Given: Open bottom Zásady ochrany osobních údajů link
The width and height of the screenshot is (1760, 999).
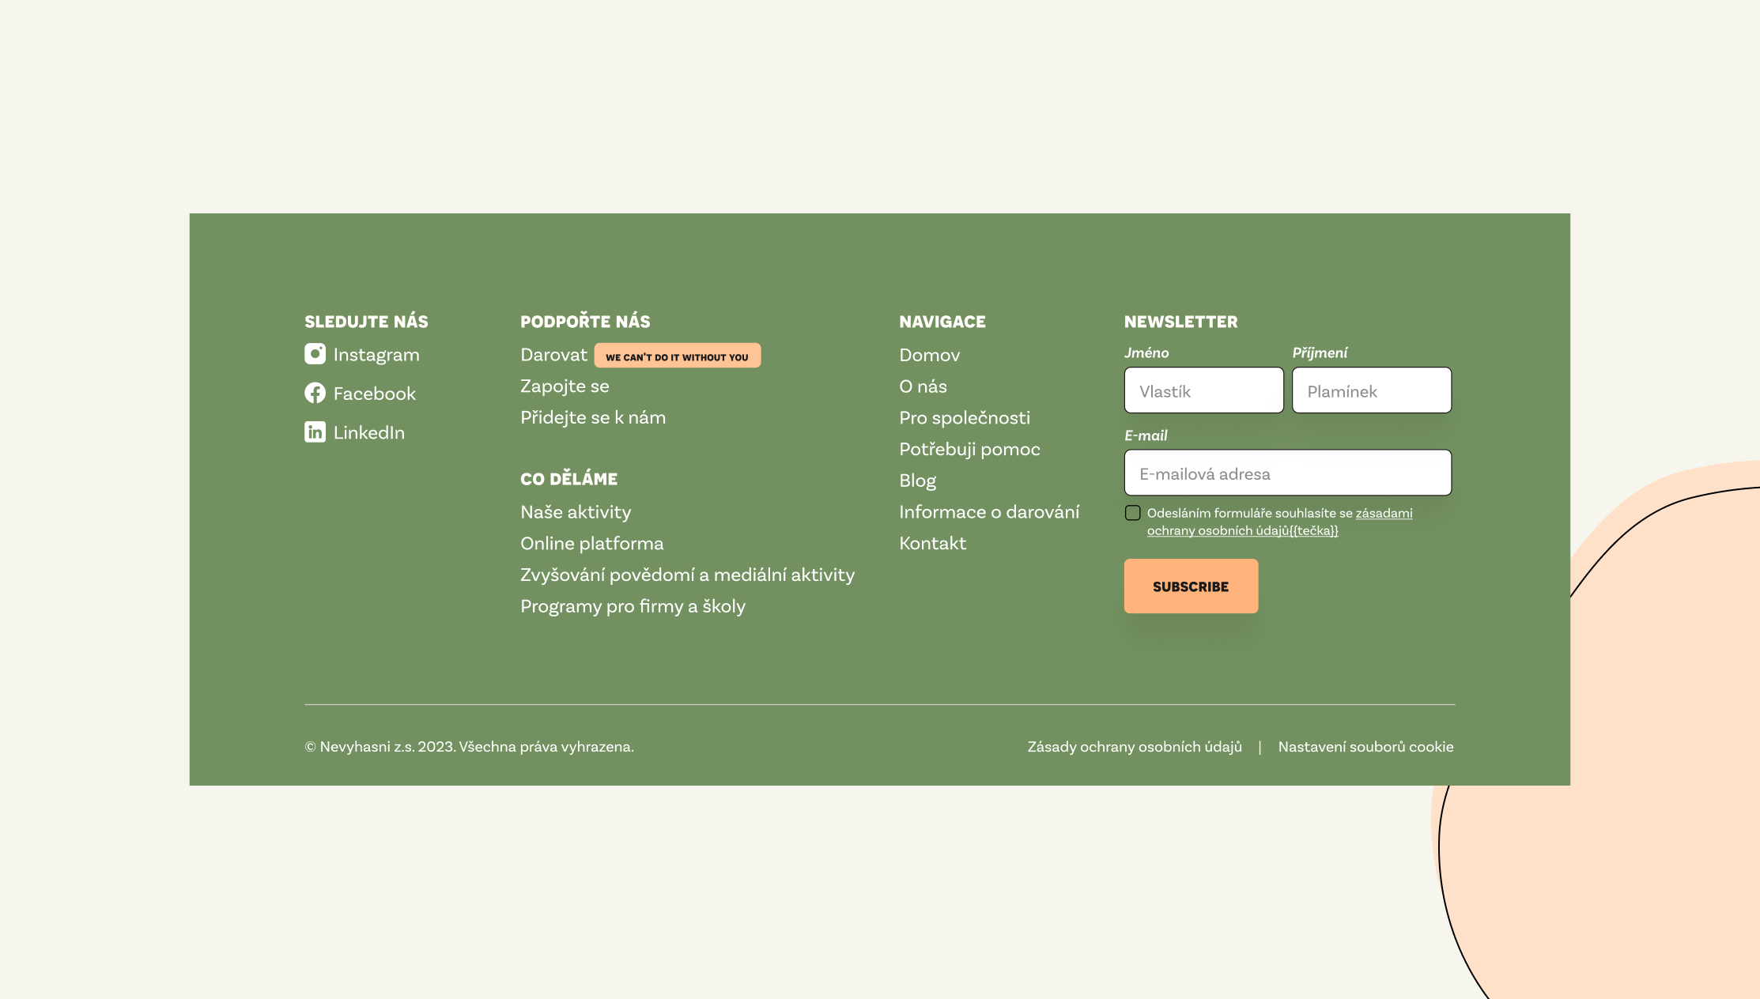Looking at the screenshot, I should pos(1135,747).
